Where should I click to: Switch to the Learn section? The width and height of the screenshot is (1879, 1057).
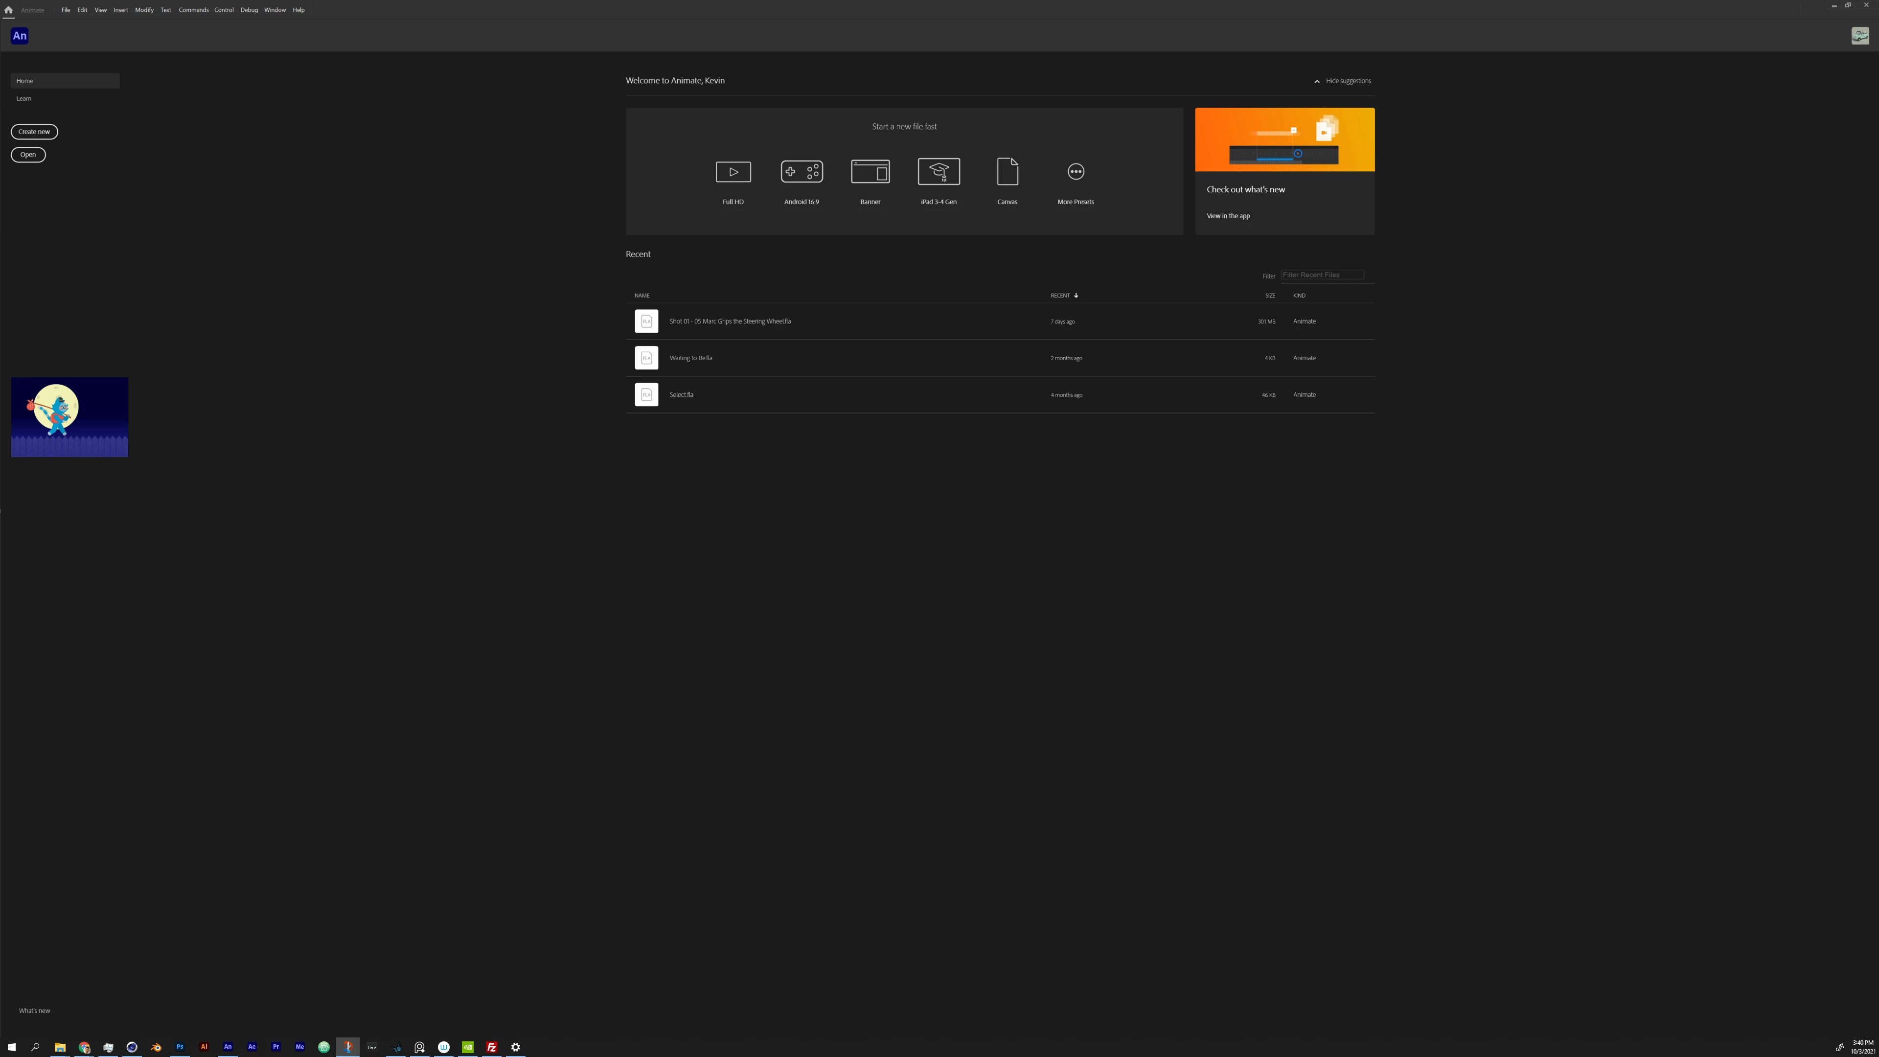(24, 98)
